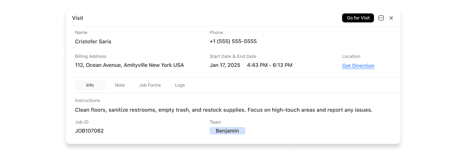
Task: Click the customer name Cristofer Saris
Action: click(93, 41)
